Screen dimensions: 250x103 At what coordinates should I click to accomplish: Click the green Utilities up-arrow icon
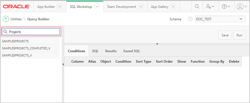[x=6, y=19]
